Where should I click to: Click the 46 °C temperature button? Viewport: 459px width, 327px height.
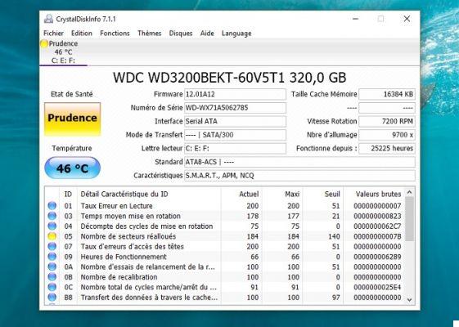[72, 168]
